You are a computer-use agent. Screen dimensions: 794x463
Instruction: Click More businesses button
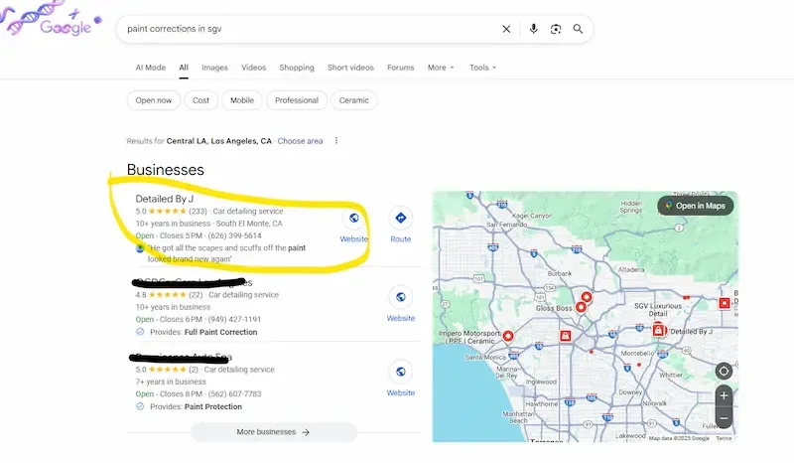point(274,432)
